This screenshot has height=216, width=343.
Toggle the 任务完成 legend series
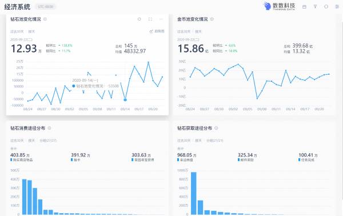click(306, 160)
